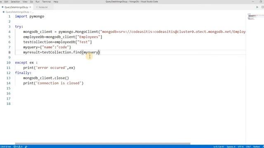The image size is (264, 148).
Task: Click the "Test" string on line 6
Action: [83, 42]
